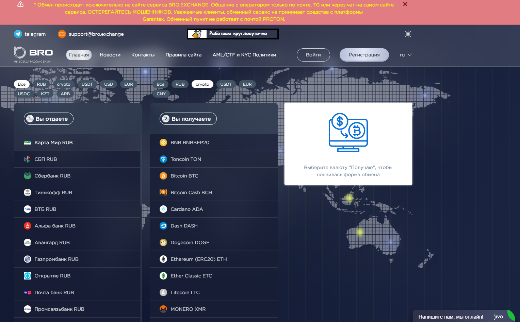Open AML/CTF и KYC Политики

tap(244, 55)
